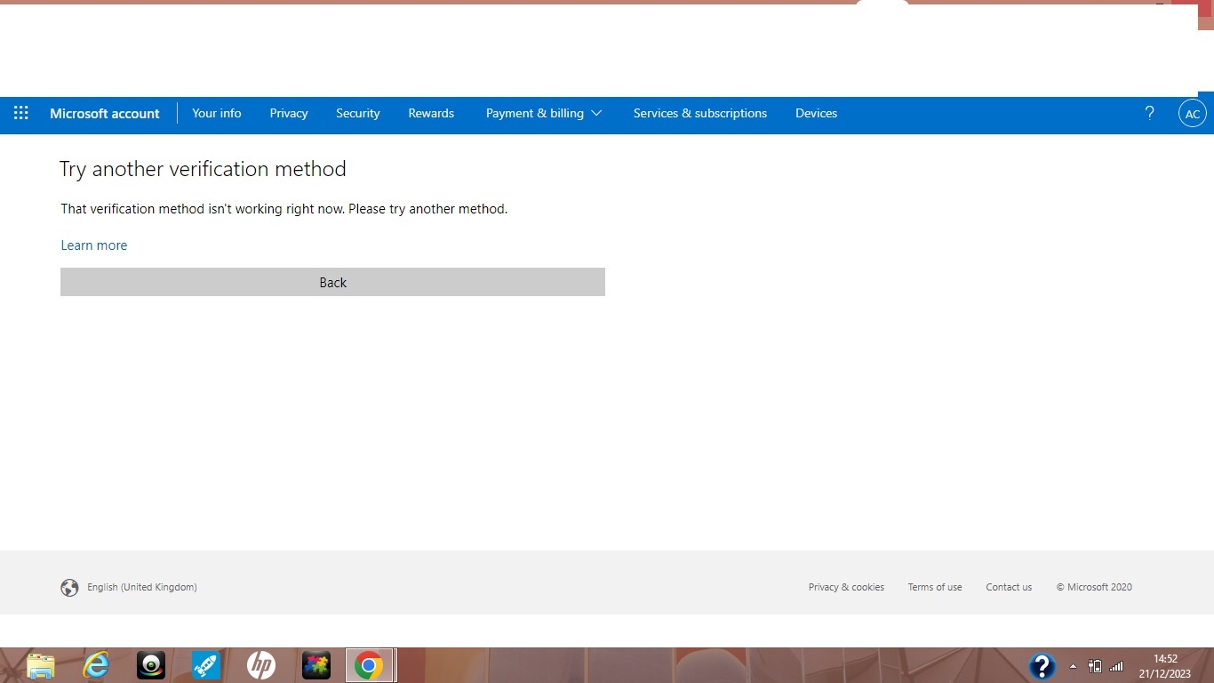Show hidden system tray icons
The width and height of the screenshot is (1214, 683).
[x=1073, y=666]
